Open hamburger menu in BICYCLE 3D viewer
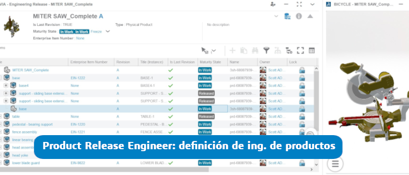409x175 pixels. (335, 164)
